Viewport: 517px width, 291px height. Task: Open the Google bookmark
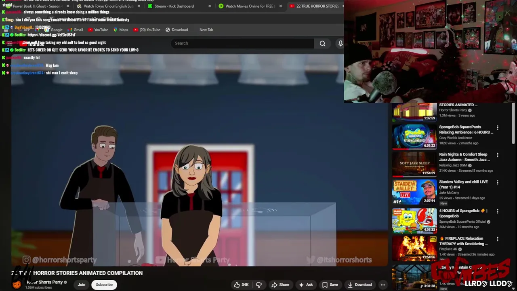click(x=53, y=30)
